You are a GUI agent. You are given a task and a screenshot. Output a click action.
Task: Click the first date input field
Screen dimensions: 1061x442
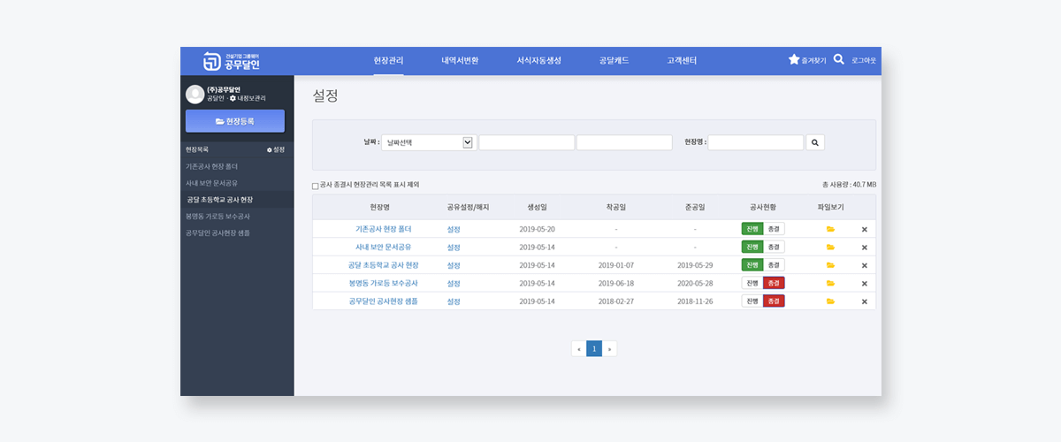(x=527, y=142)
